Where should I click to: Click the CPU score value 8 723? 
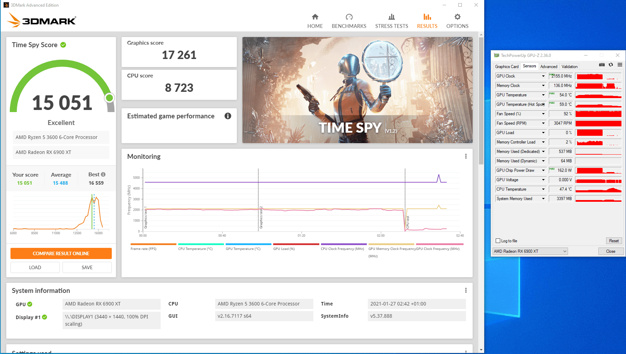coord(179,88)
